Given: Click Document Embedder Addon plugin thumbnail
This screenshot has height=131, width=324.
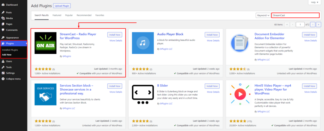Looking at the screenshot, I should coord(240,43).
